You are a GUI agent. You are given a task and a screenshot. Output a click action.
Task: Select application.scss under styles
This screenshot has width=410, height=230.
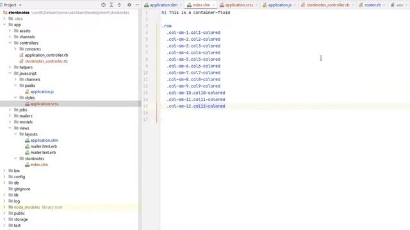click(x=44, y=103)
